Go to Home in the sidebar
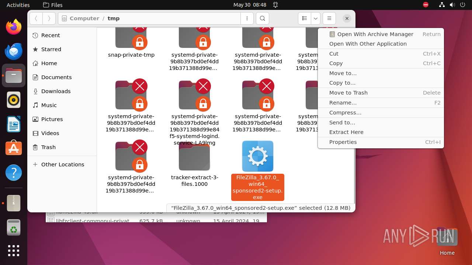Screen dimensions: 472x265 [62, 63]
